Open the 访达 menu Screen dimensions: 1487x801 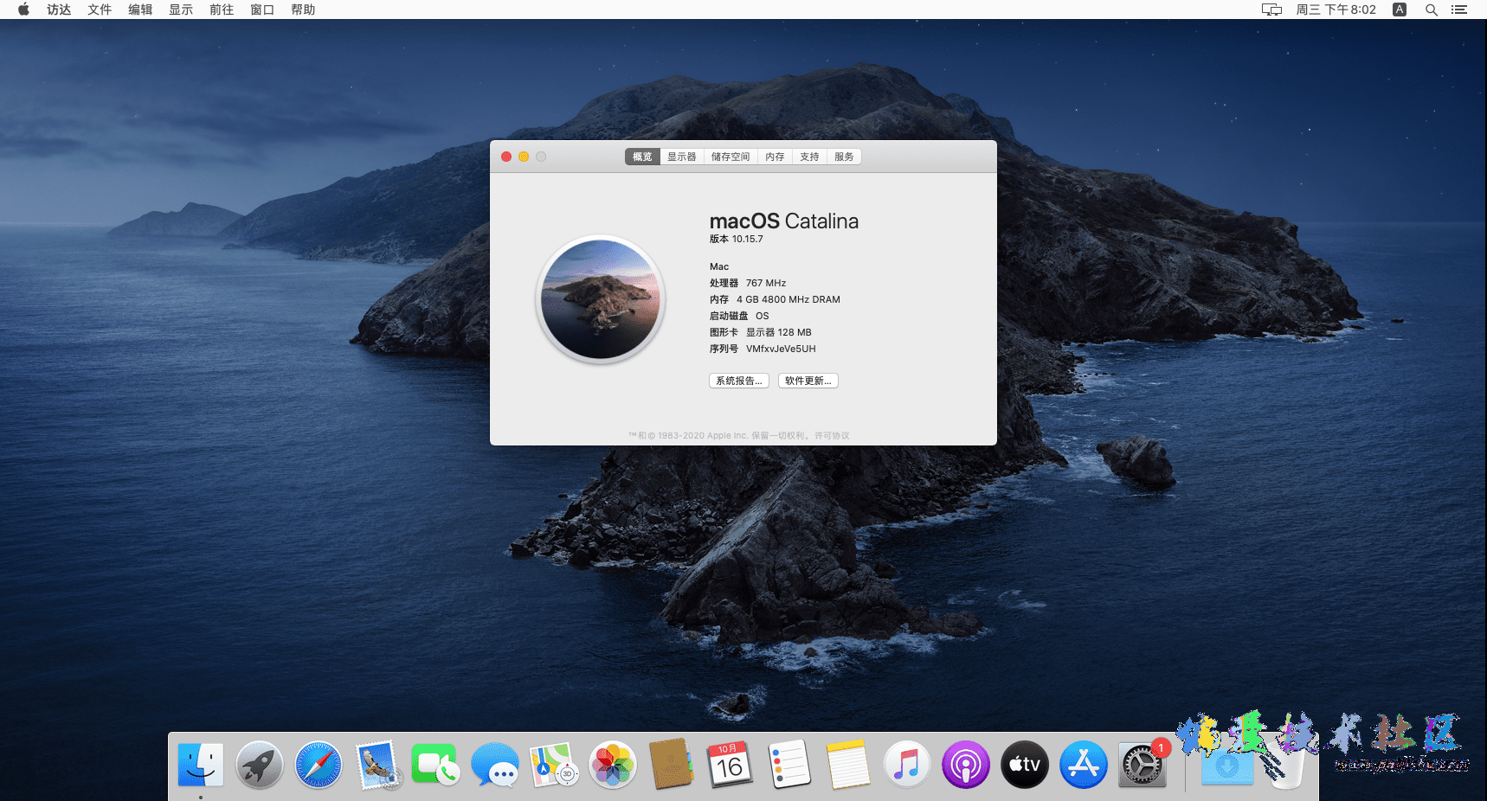coord(59,10)
